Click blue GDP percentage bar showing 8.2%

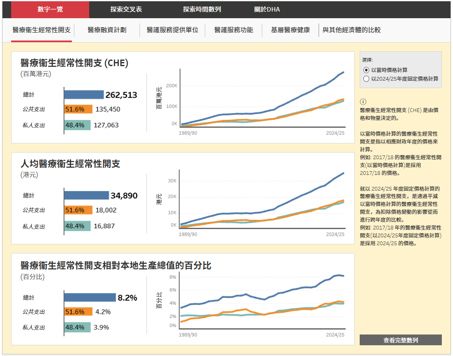[x=90, y=297]
